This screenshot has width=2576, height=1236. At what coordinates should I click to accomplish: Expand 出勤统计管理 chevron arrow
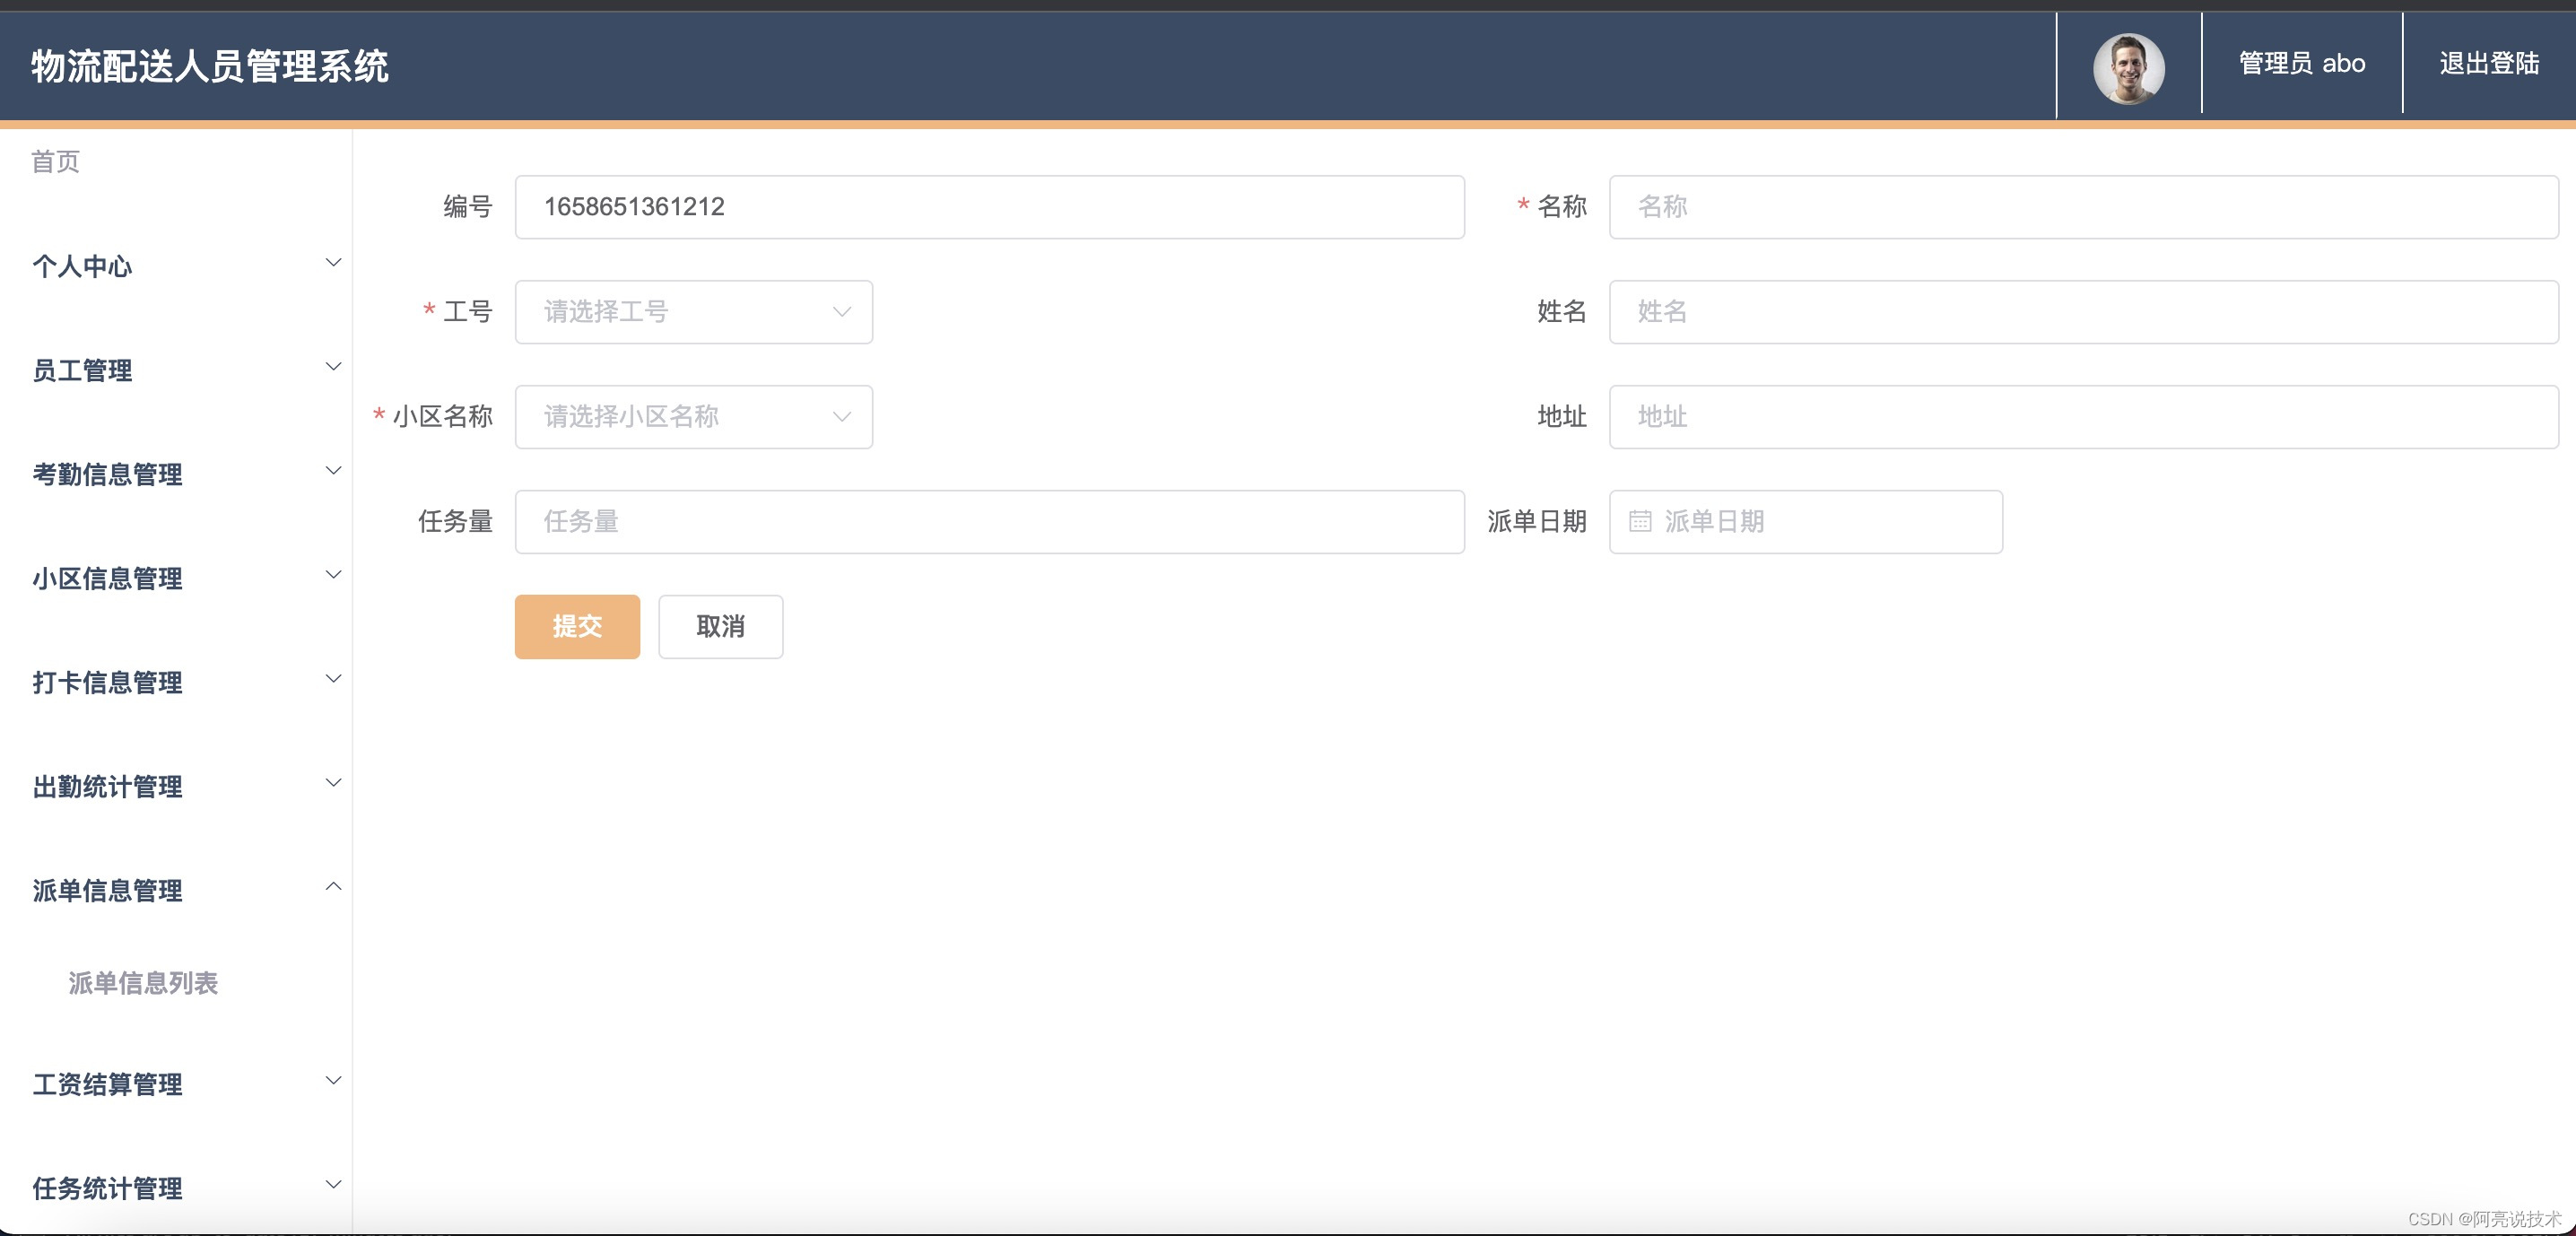[x=334, y=783]
